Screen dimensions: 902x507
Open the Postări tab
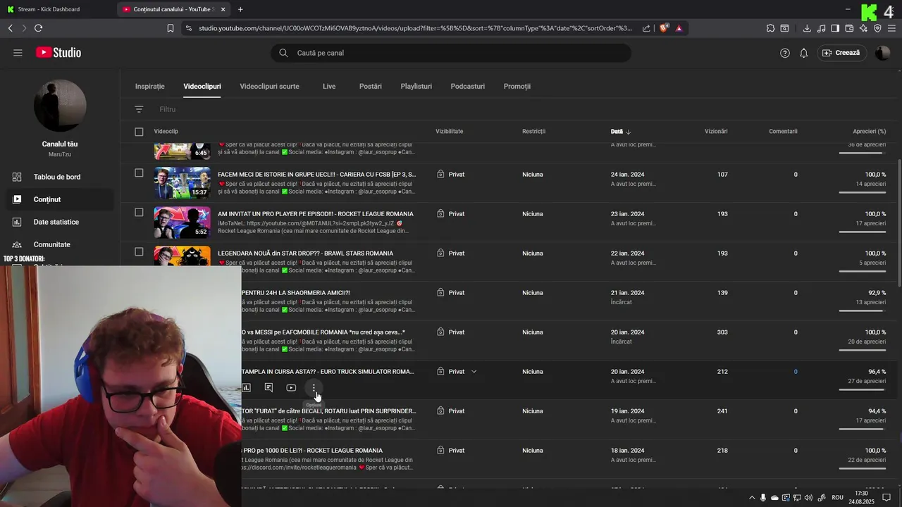tap(371, 86)
